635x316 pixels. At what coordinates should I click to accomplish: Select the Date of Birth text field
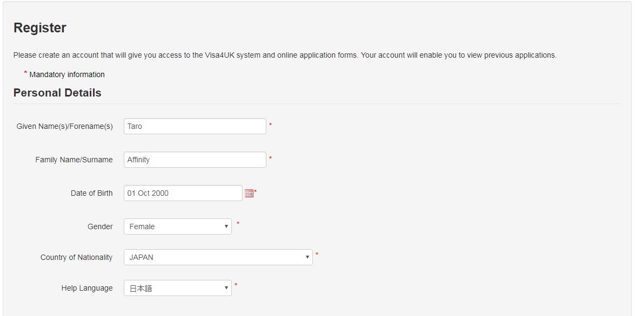183,193
